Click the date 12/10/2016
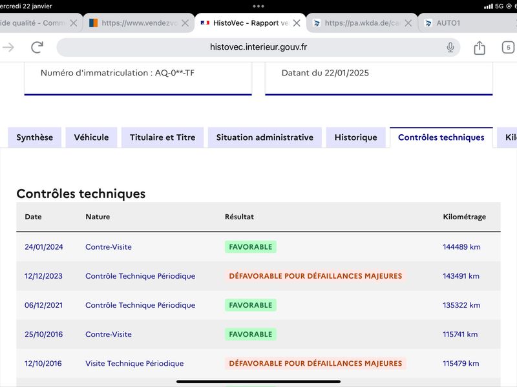 click(x=43, y=364)
